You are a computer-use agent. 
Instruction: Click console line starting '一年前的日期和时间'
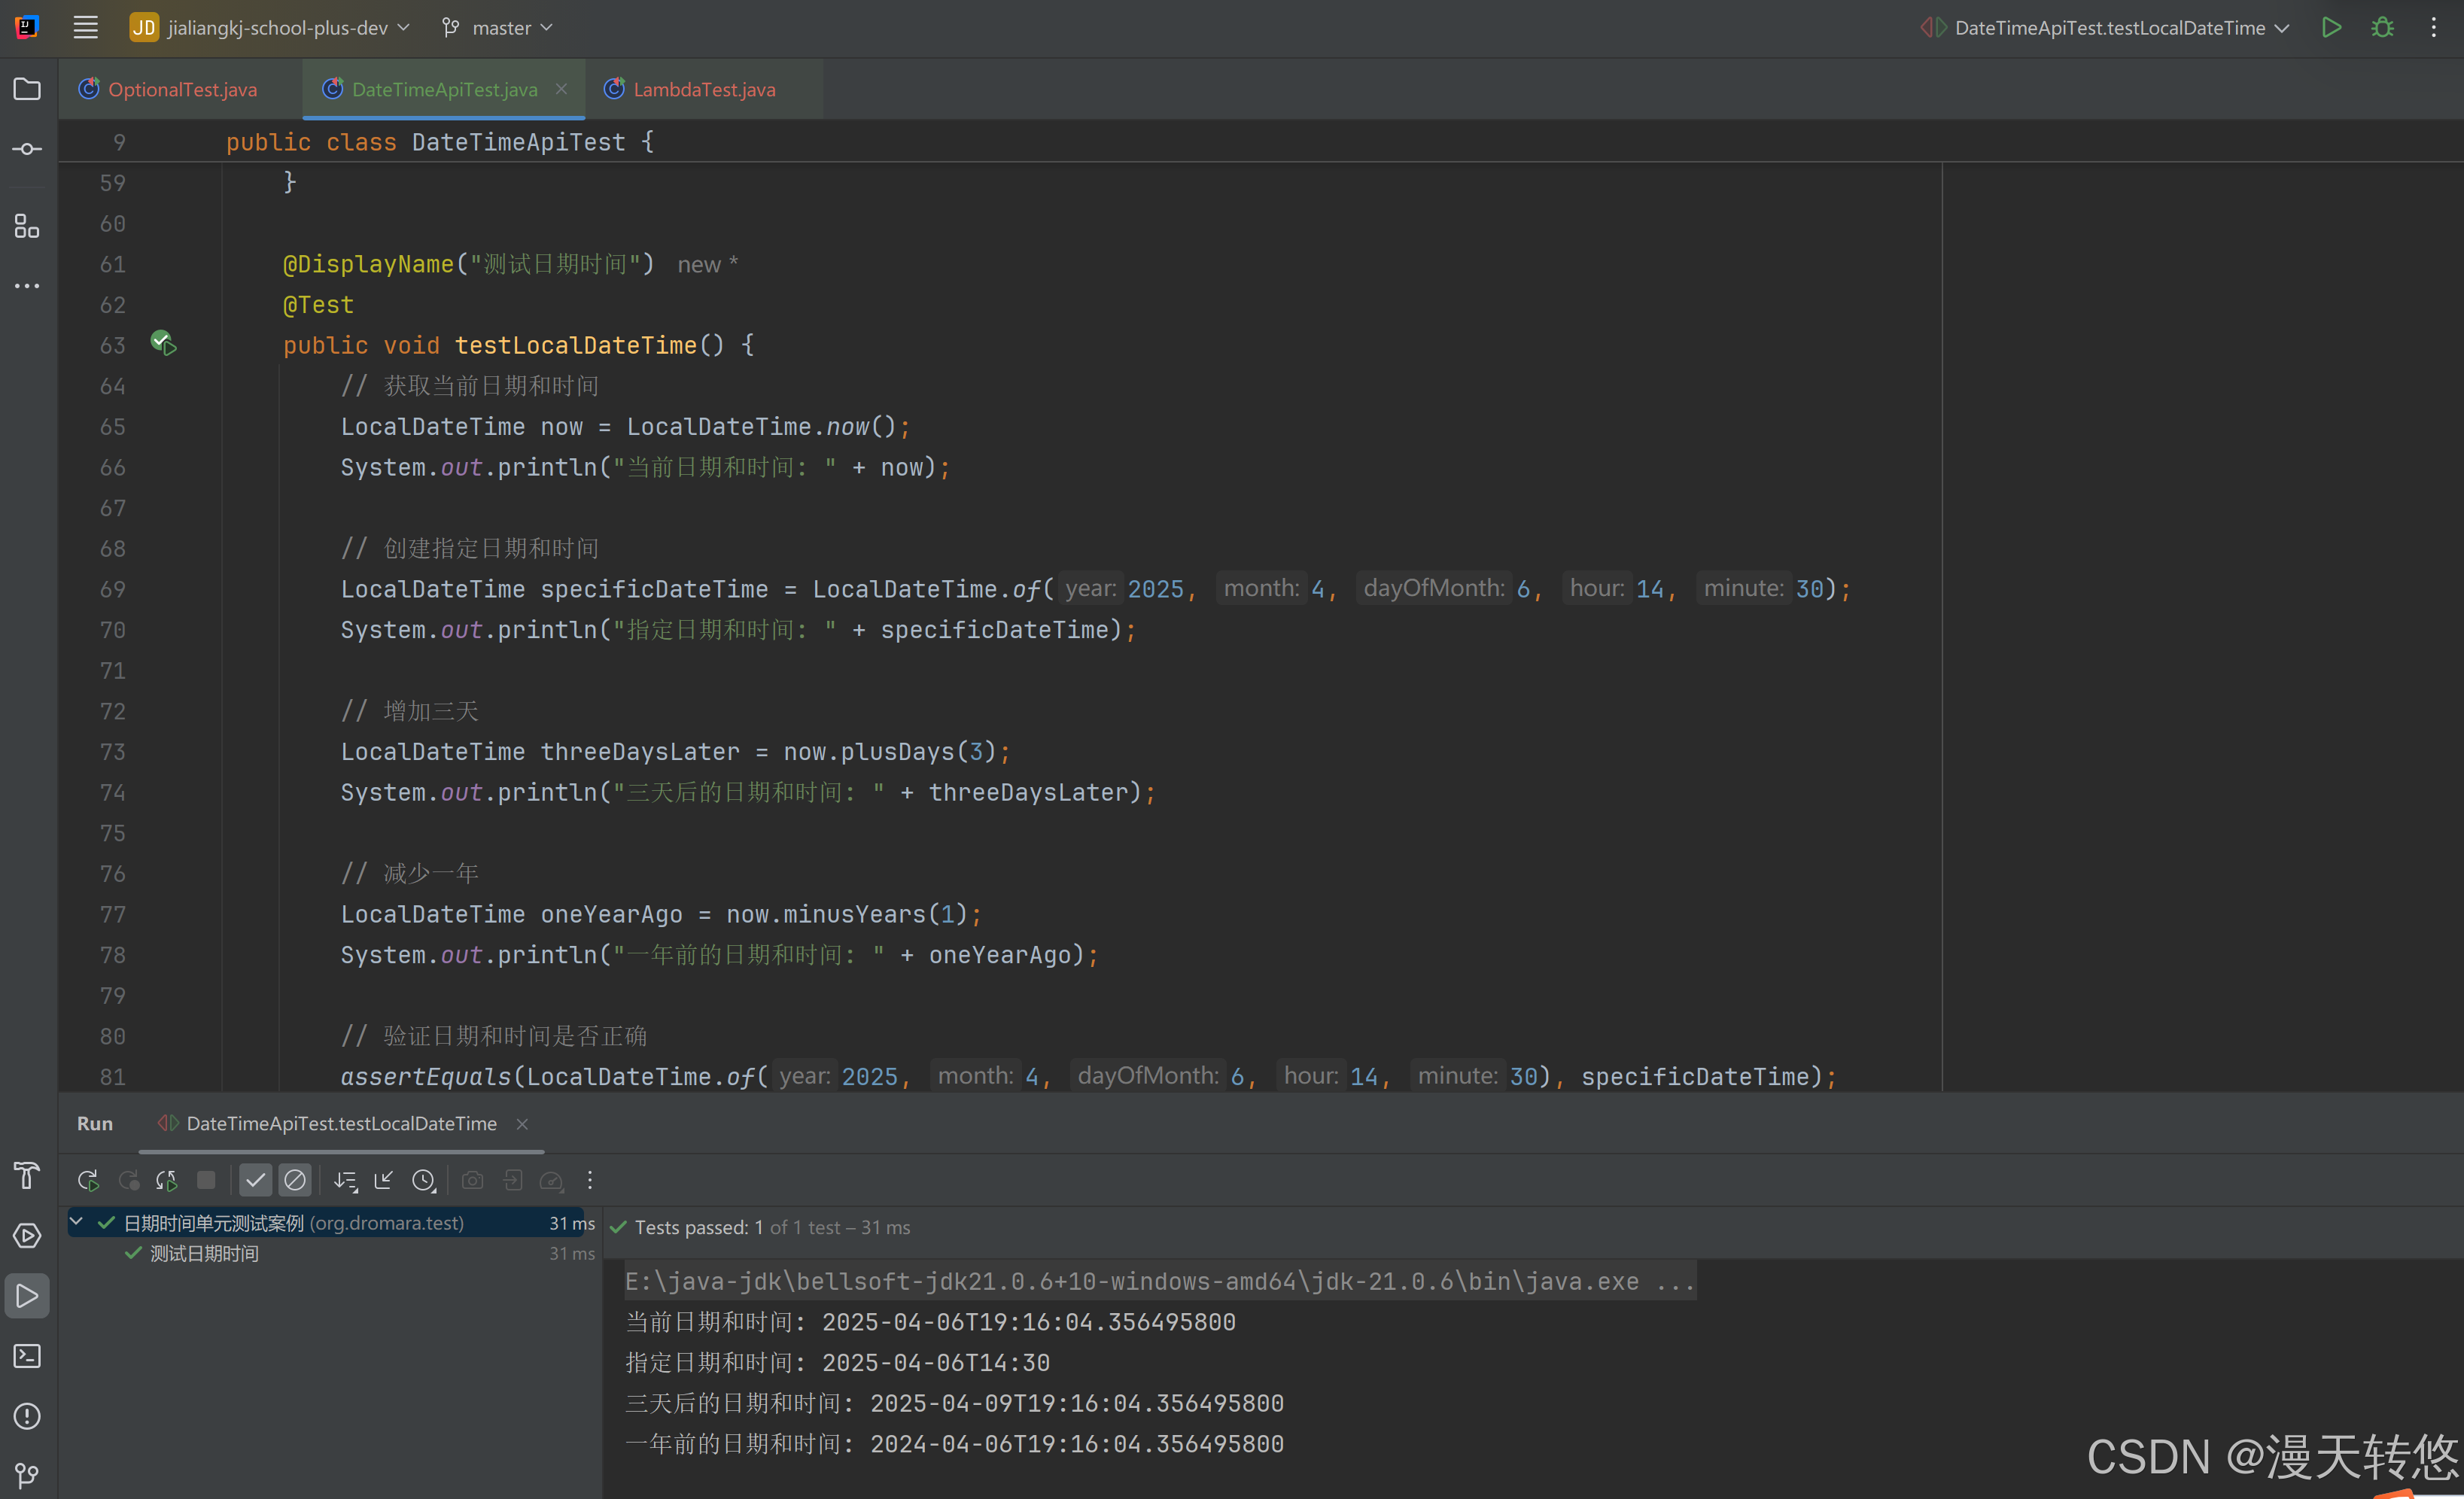pyautogui.click(x=955, y=1444)
